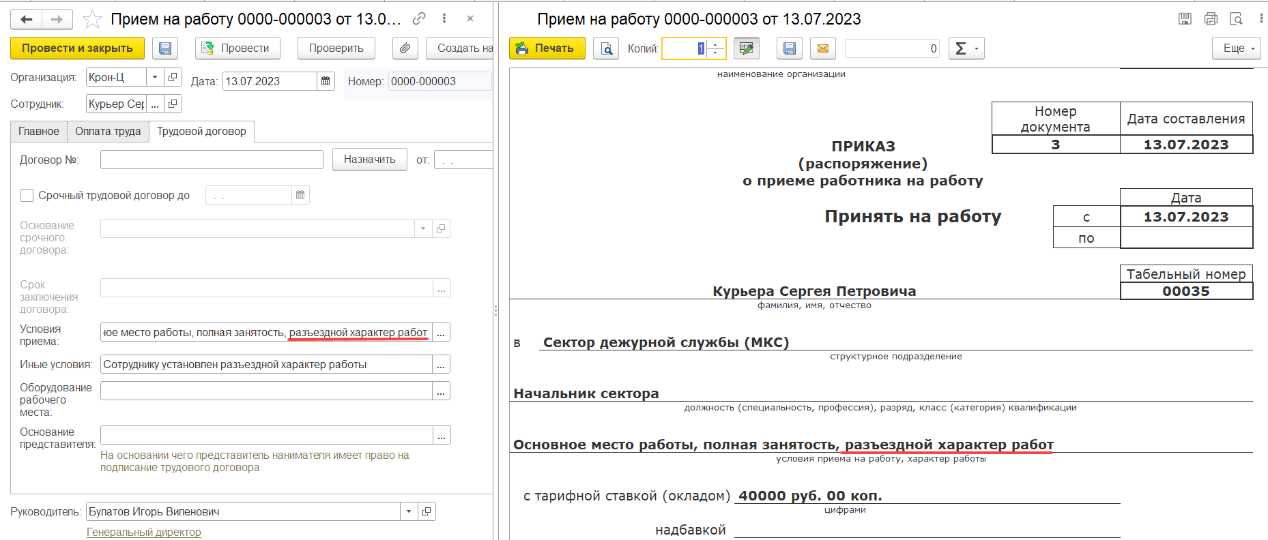
Task: Open the Организация item with its open-form icon
Action: (x=173, y=77)
